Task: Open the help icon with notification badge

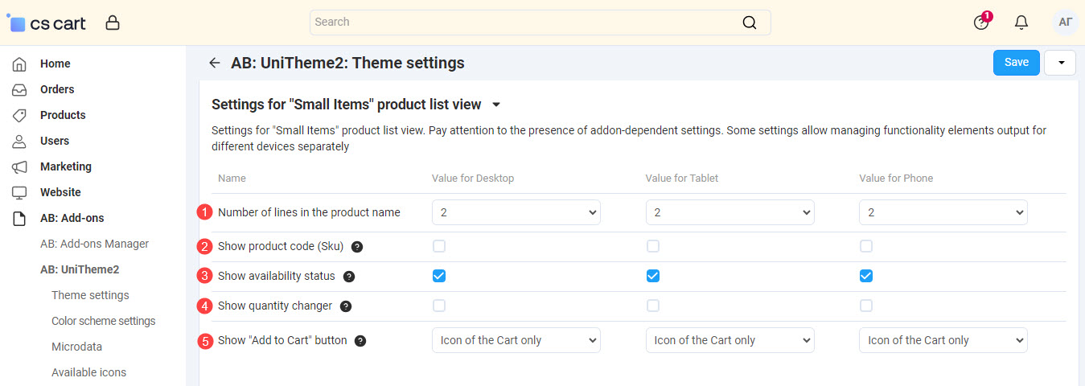Action: pos(981,22)
